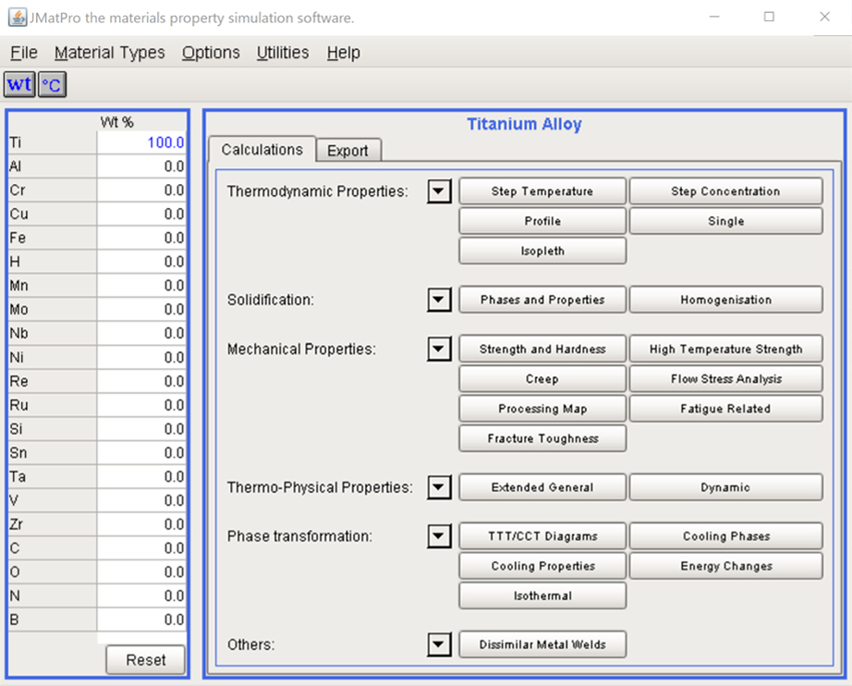
Task: Open Flow Stress Analysis
Action: (x=725, y=379)
